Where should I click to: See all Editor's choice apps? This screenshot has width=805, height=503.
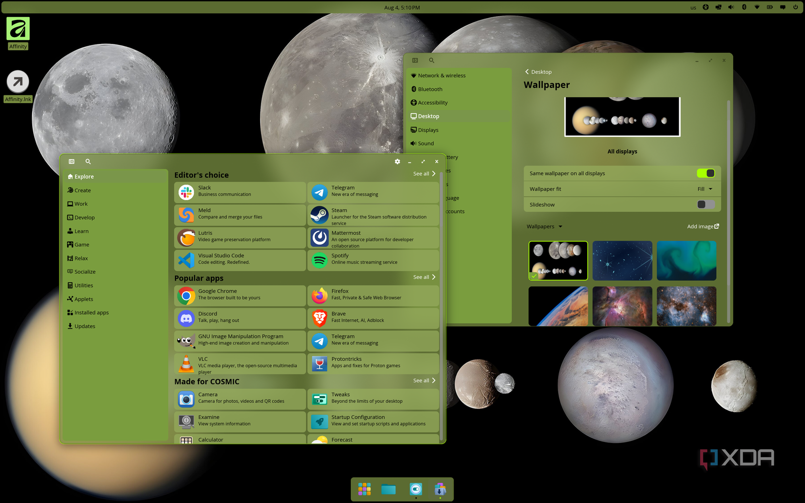pos(424,174)
